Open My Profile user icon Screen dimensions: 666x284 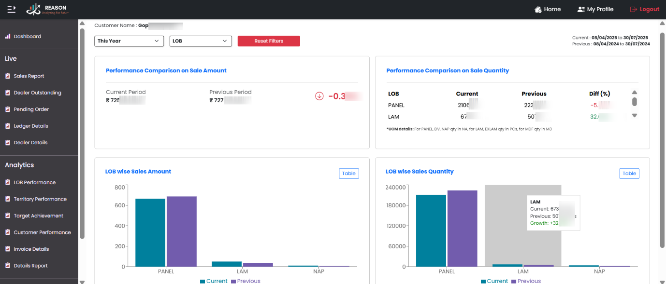581,9
